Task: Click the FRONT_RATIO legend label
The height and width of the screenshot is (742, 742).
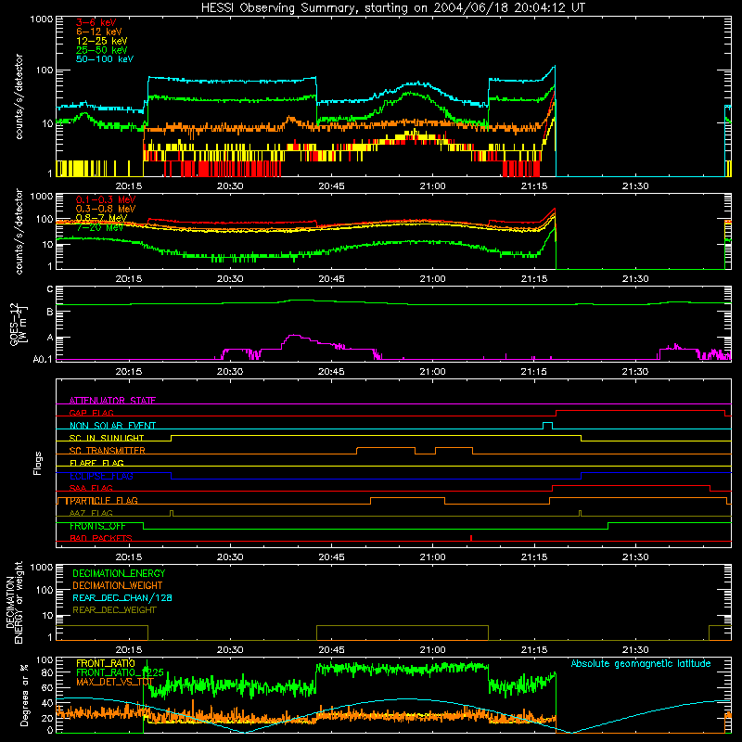Action: coord(105,663)
